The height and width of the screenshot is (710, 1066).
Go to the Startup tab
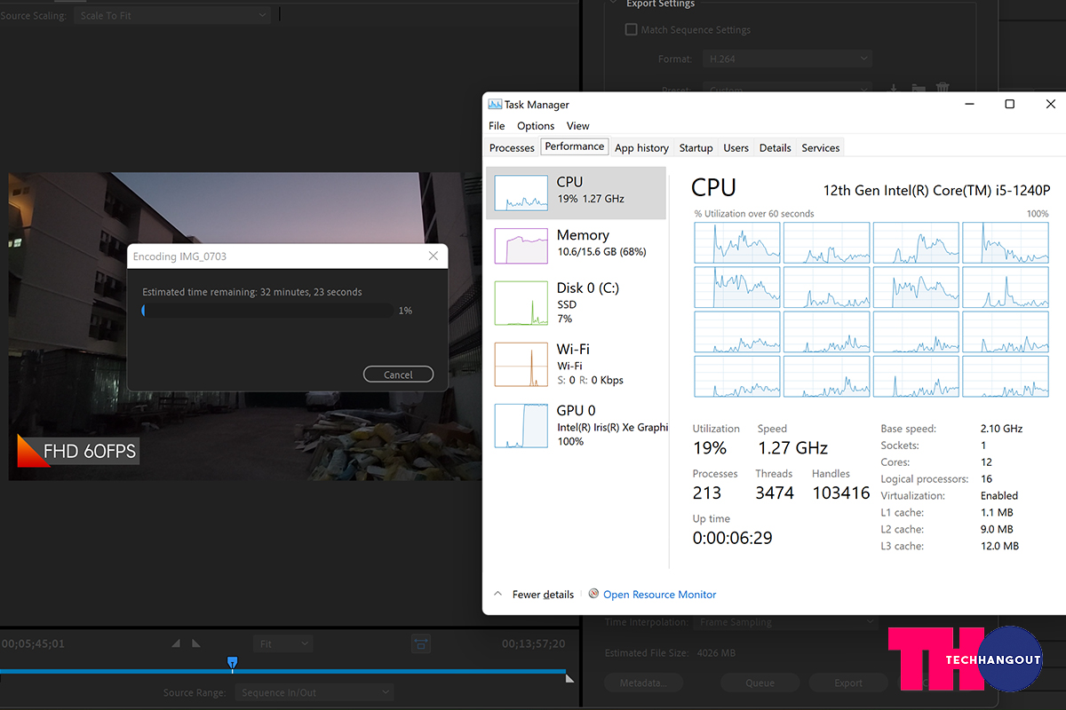[x=696, y=147]
